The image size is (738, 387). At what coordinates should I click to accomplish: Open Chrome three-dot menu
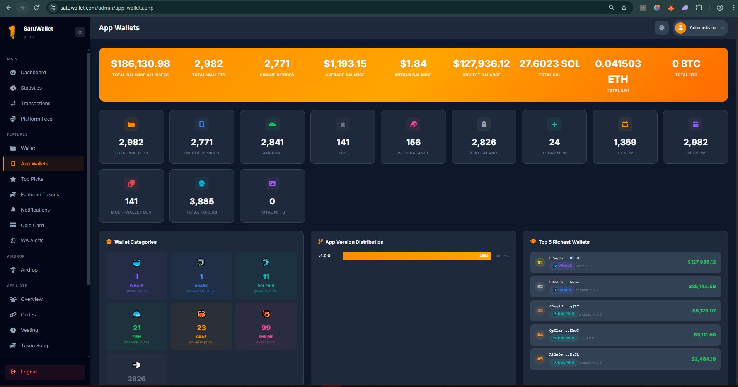pos(733,8)
